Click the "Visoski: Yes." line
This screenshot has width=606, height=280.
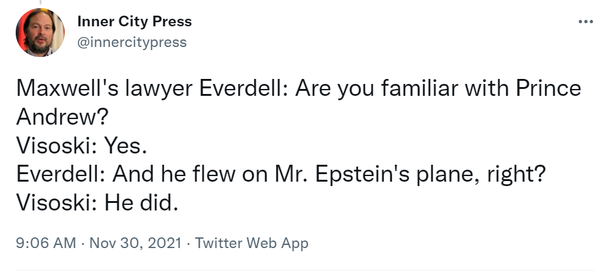point(81,146)
